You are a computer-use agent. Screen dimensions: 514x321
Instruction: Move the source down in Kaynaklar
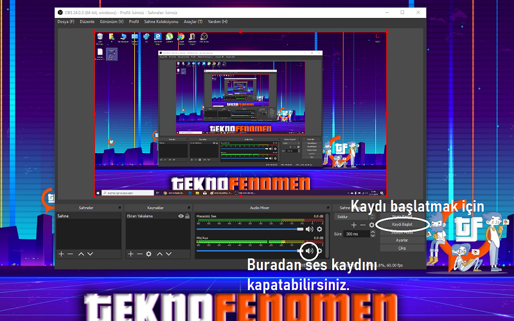click(x=168, y=253)
